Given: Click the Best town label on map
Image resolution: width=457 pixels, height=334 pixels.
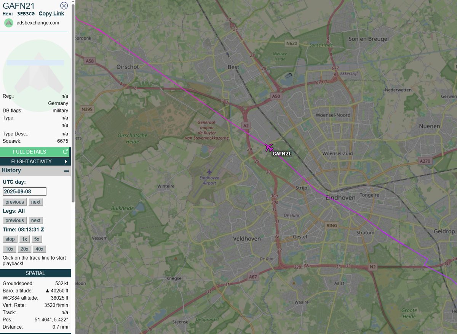Looking at the screenshot, I should point(233,67).
